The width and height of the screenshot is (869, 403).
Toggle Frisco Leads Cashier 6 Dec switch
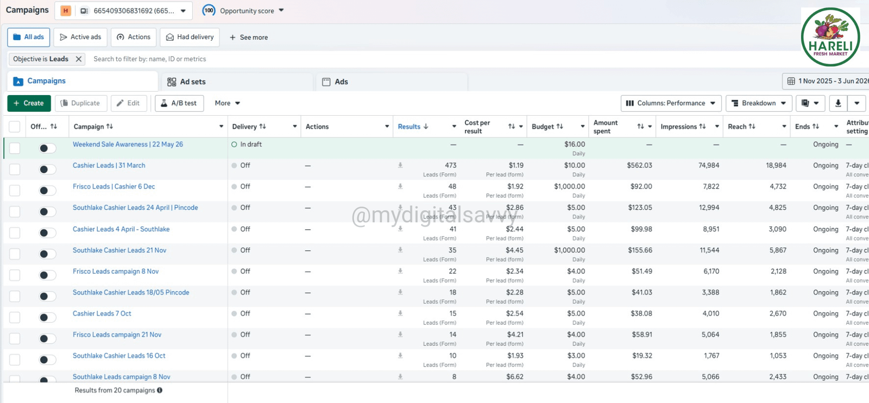[47, 190]
